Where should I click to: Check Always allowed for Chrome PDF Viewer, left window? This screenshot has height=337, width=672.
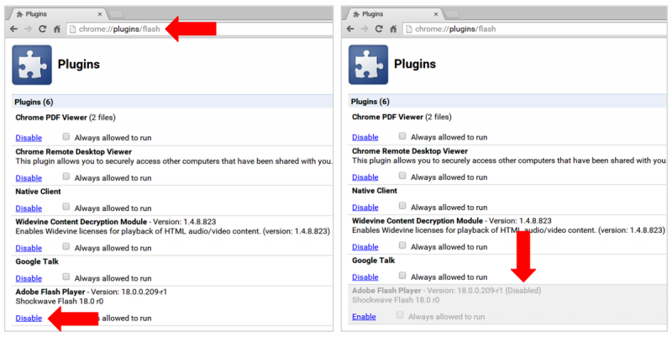point(66,137)
